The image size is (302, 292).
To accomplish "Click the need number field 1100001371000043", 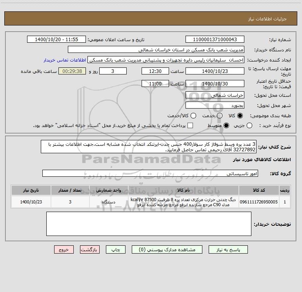I will coord(215,39).
